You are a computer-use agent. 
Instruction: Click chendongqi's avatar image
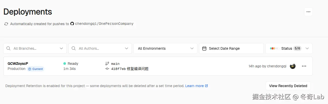[292, 66]
